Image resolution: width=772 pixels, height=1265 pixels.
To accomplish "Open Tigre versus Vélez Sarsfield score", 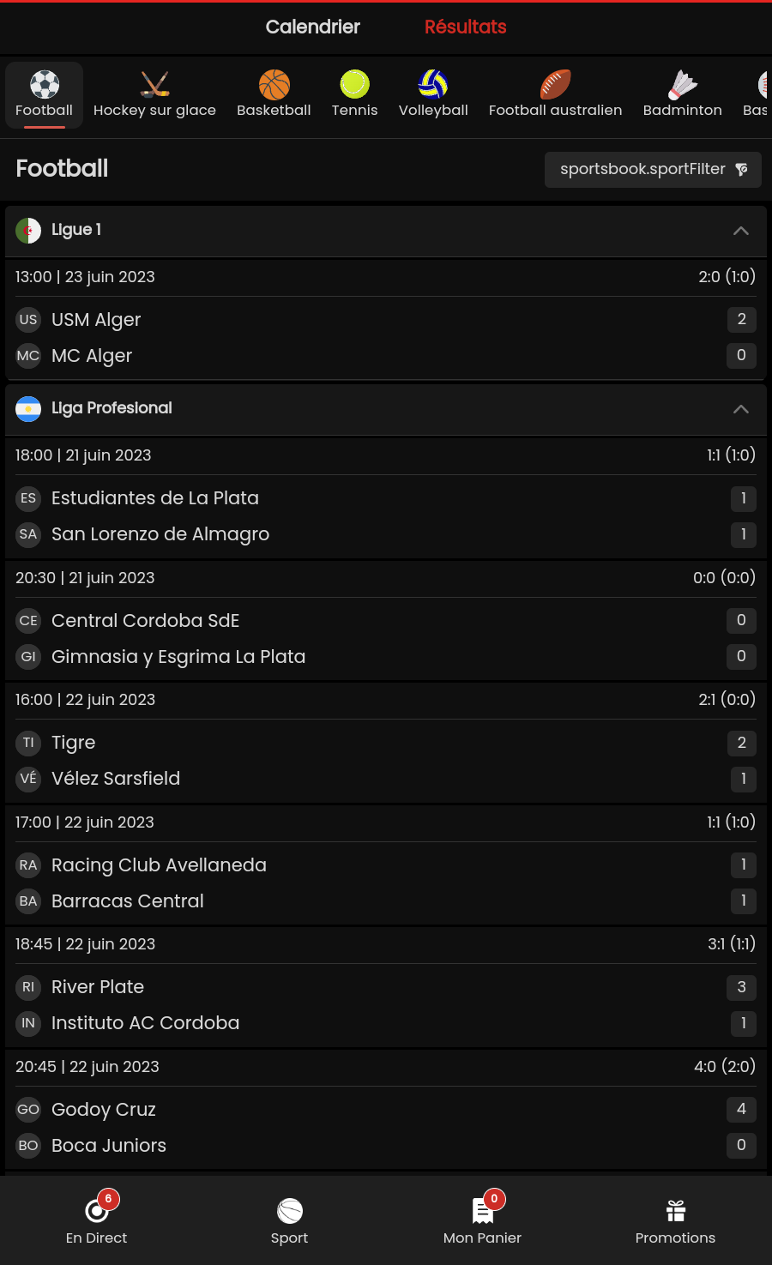I will [x=727, y=700].
